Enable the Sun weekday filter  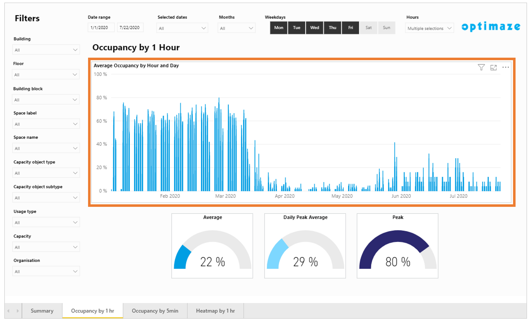[x=386, y=28]
